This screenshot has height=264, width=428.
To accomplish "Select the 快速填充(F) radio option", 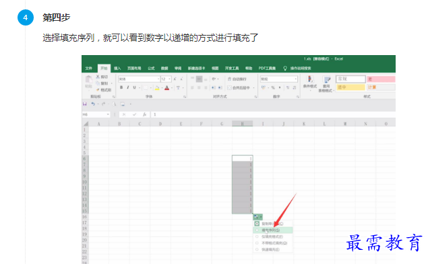I will coord(257,250).
